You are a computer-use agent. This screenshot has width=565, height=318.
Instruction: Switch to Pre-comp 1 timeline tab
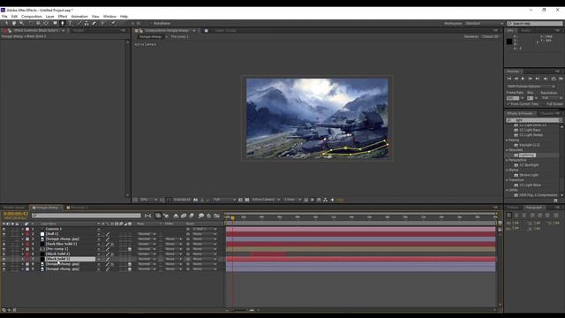pos(79,208)
